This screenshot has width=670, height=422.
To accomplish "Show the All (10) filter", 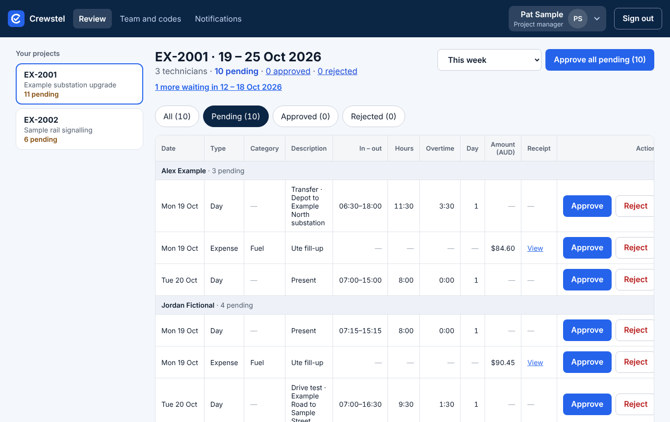I will (x=177, y=116).
